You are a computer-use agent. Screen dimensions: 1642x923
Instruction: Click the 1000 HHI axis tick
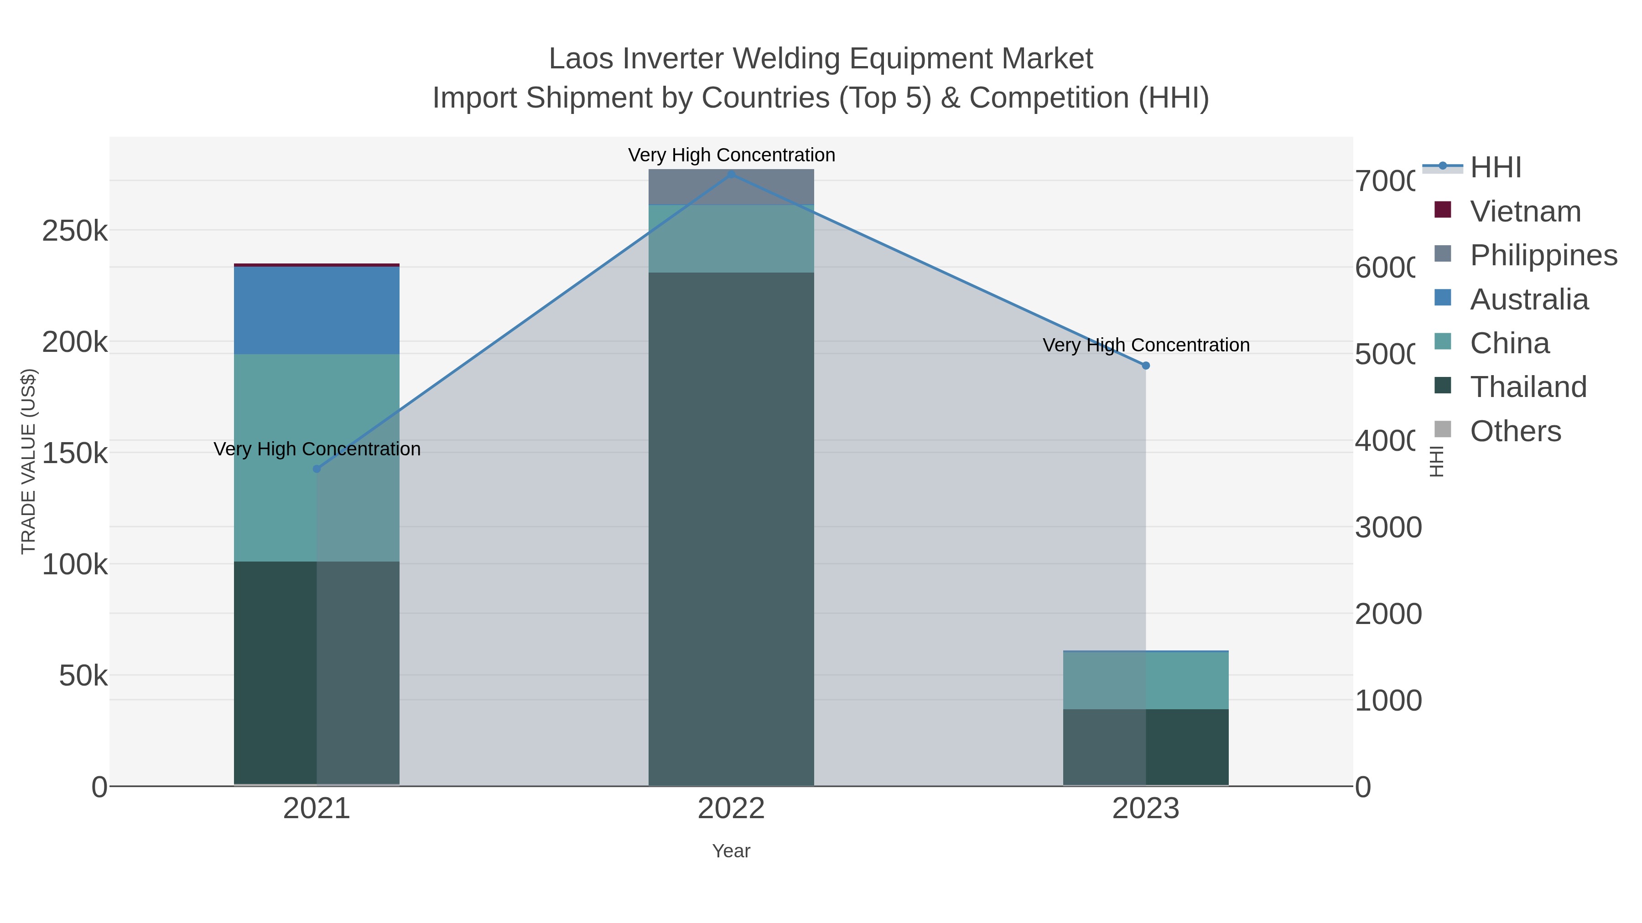coord(1388,701)
